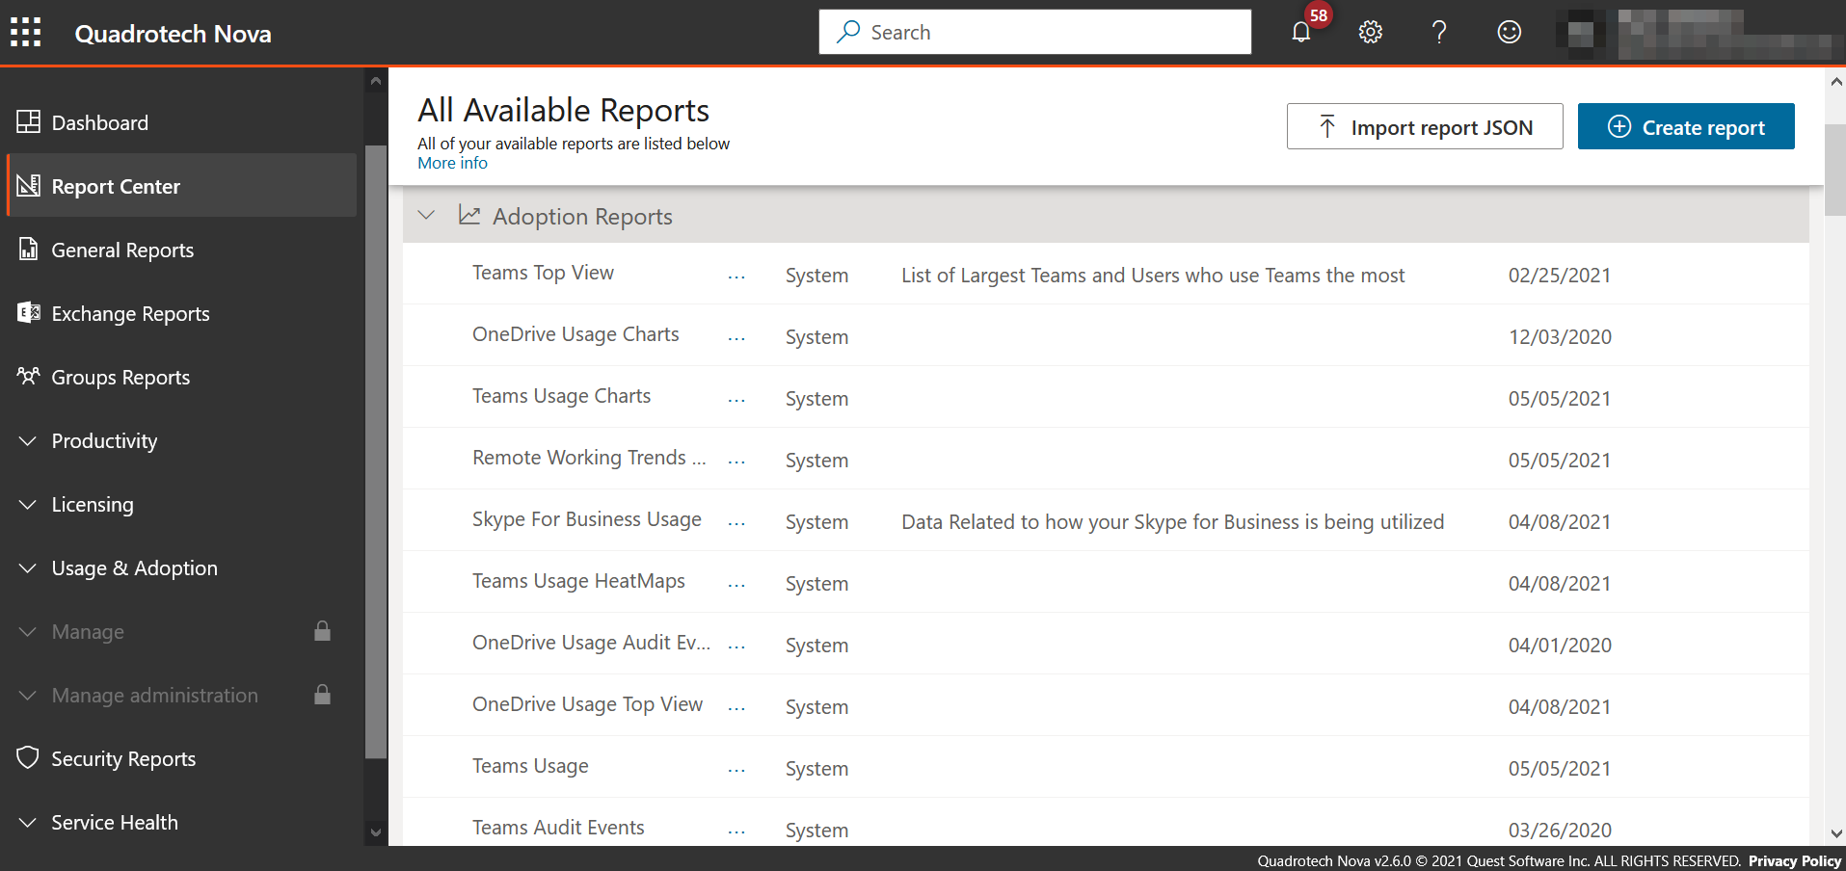Click the General Reports document icon

pyautogui.click(x=29, y=249)
